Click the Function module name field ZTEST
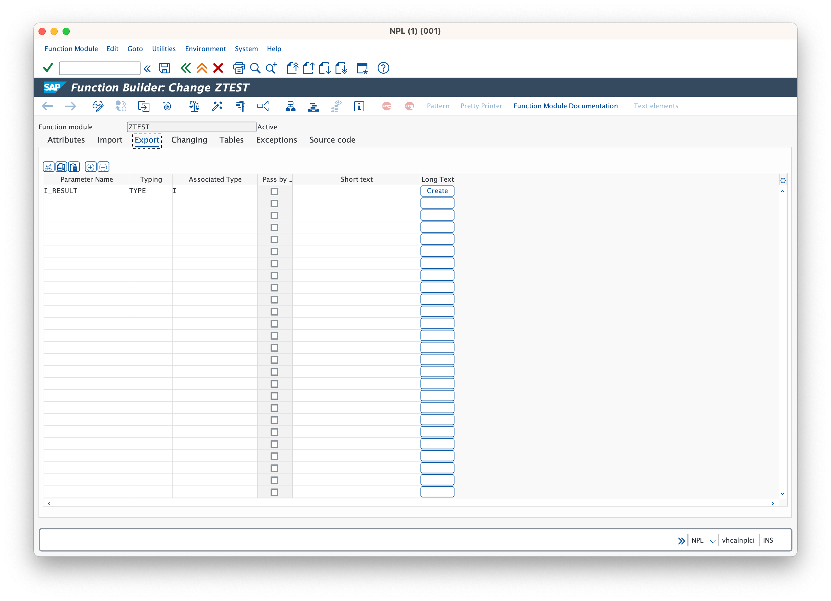The height and width of the screenshot is (601, 831). click(191, 127)
